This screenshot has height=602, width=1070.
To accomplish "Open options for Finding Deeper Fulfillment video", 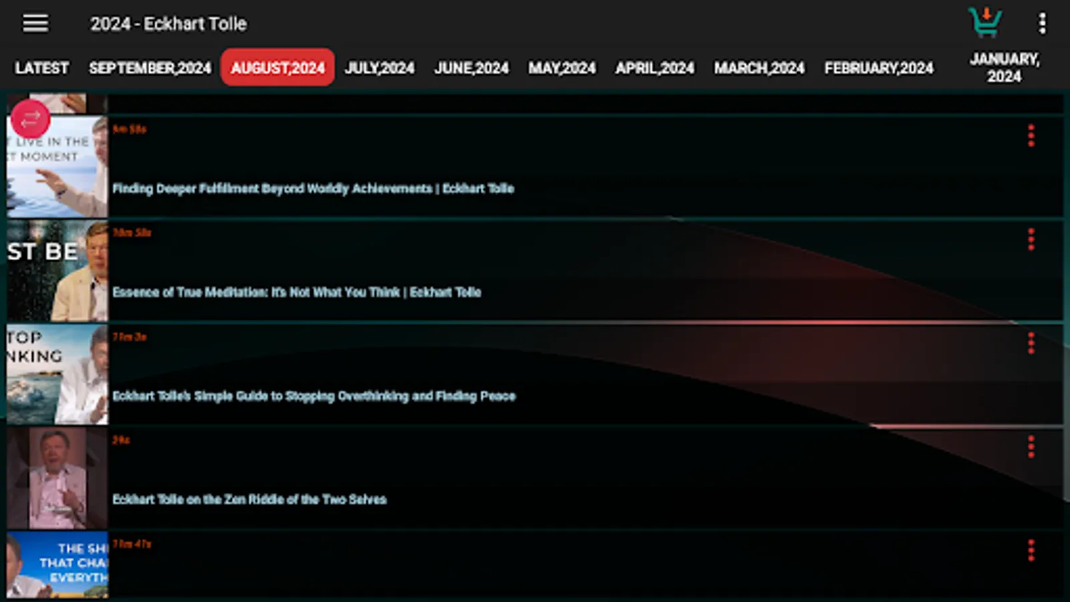I will (1031, 136).
